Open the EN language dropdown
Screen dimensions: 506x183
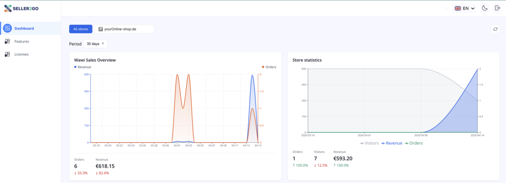(464, 8)
